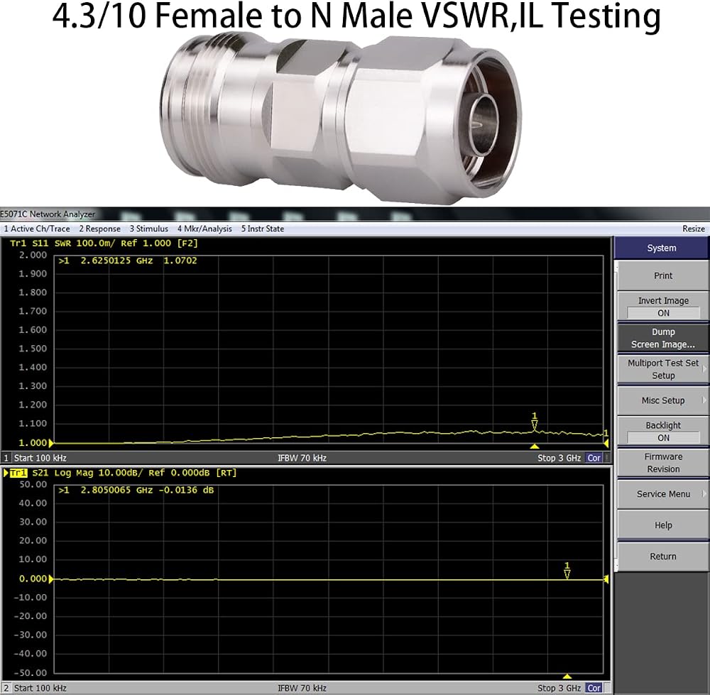Open the 2 Response menu
This screenshot has width=710, height=695.
tap(99, 229)
